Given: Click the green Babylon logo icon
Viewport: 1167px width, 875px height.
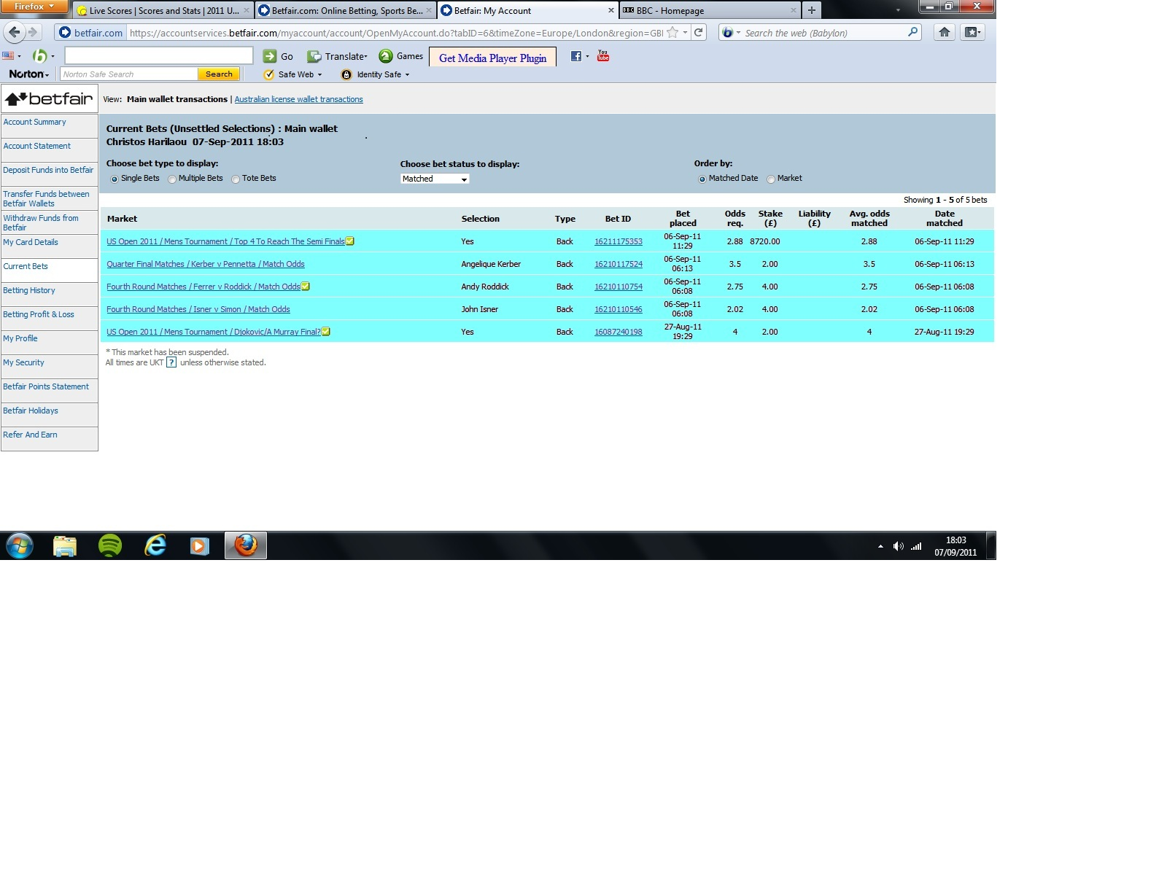Looking at the screenshot, I should coord(39,56).
